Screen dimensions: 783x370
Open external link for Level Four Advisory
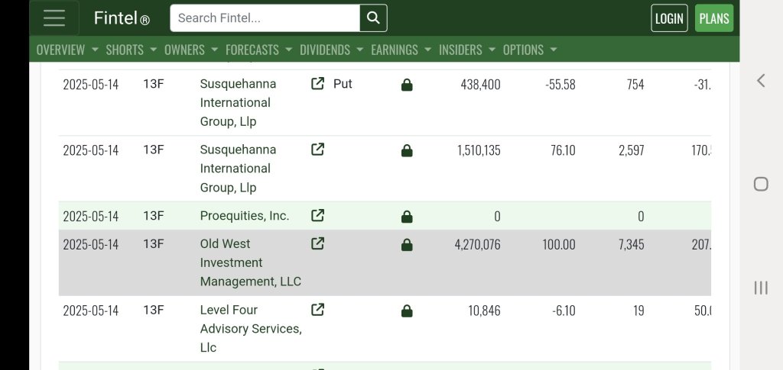tap(317, 309)
